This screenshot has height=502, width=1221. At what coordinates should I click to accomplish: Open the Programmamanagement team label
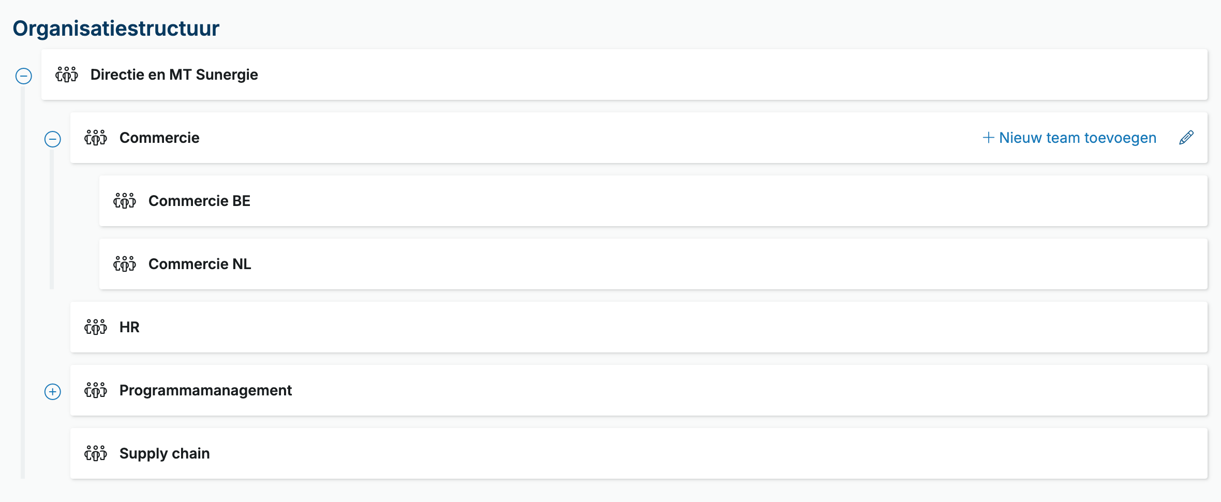(x=205, y=390)
